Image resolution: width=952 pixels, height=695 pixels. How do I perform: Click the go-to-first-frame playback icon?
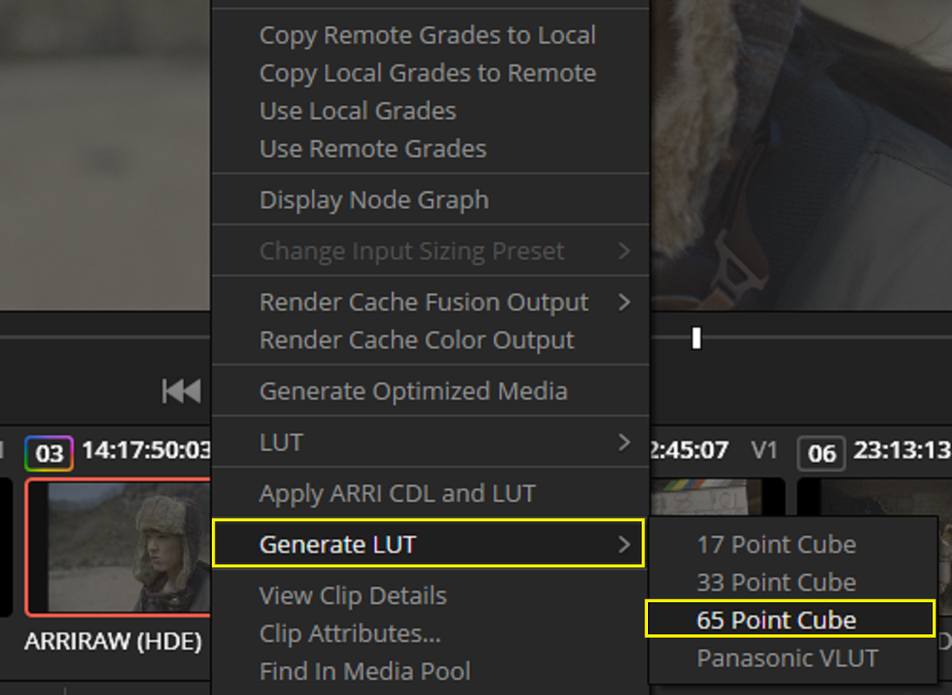point(181,391)
